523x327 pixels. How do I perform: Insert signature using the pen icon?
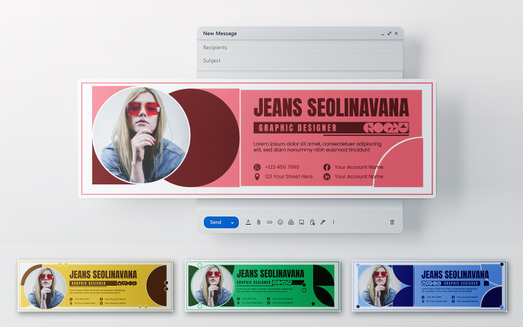323,222
